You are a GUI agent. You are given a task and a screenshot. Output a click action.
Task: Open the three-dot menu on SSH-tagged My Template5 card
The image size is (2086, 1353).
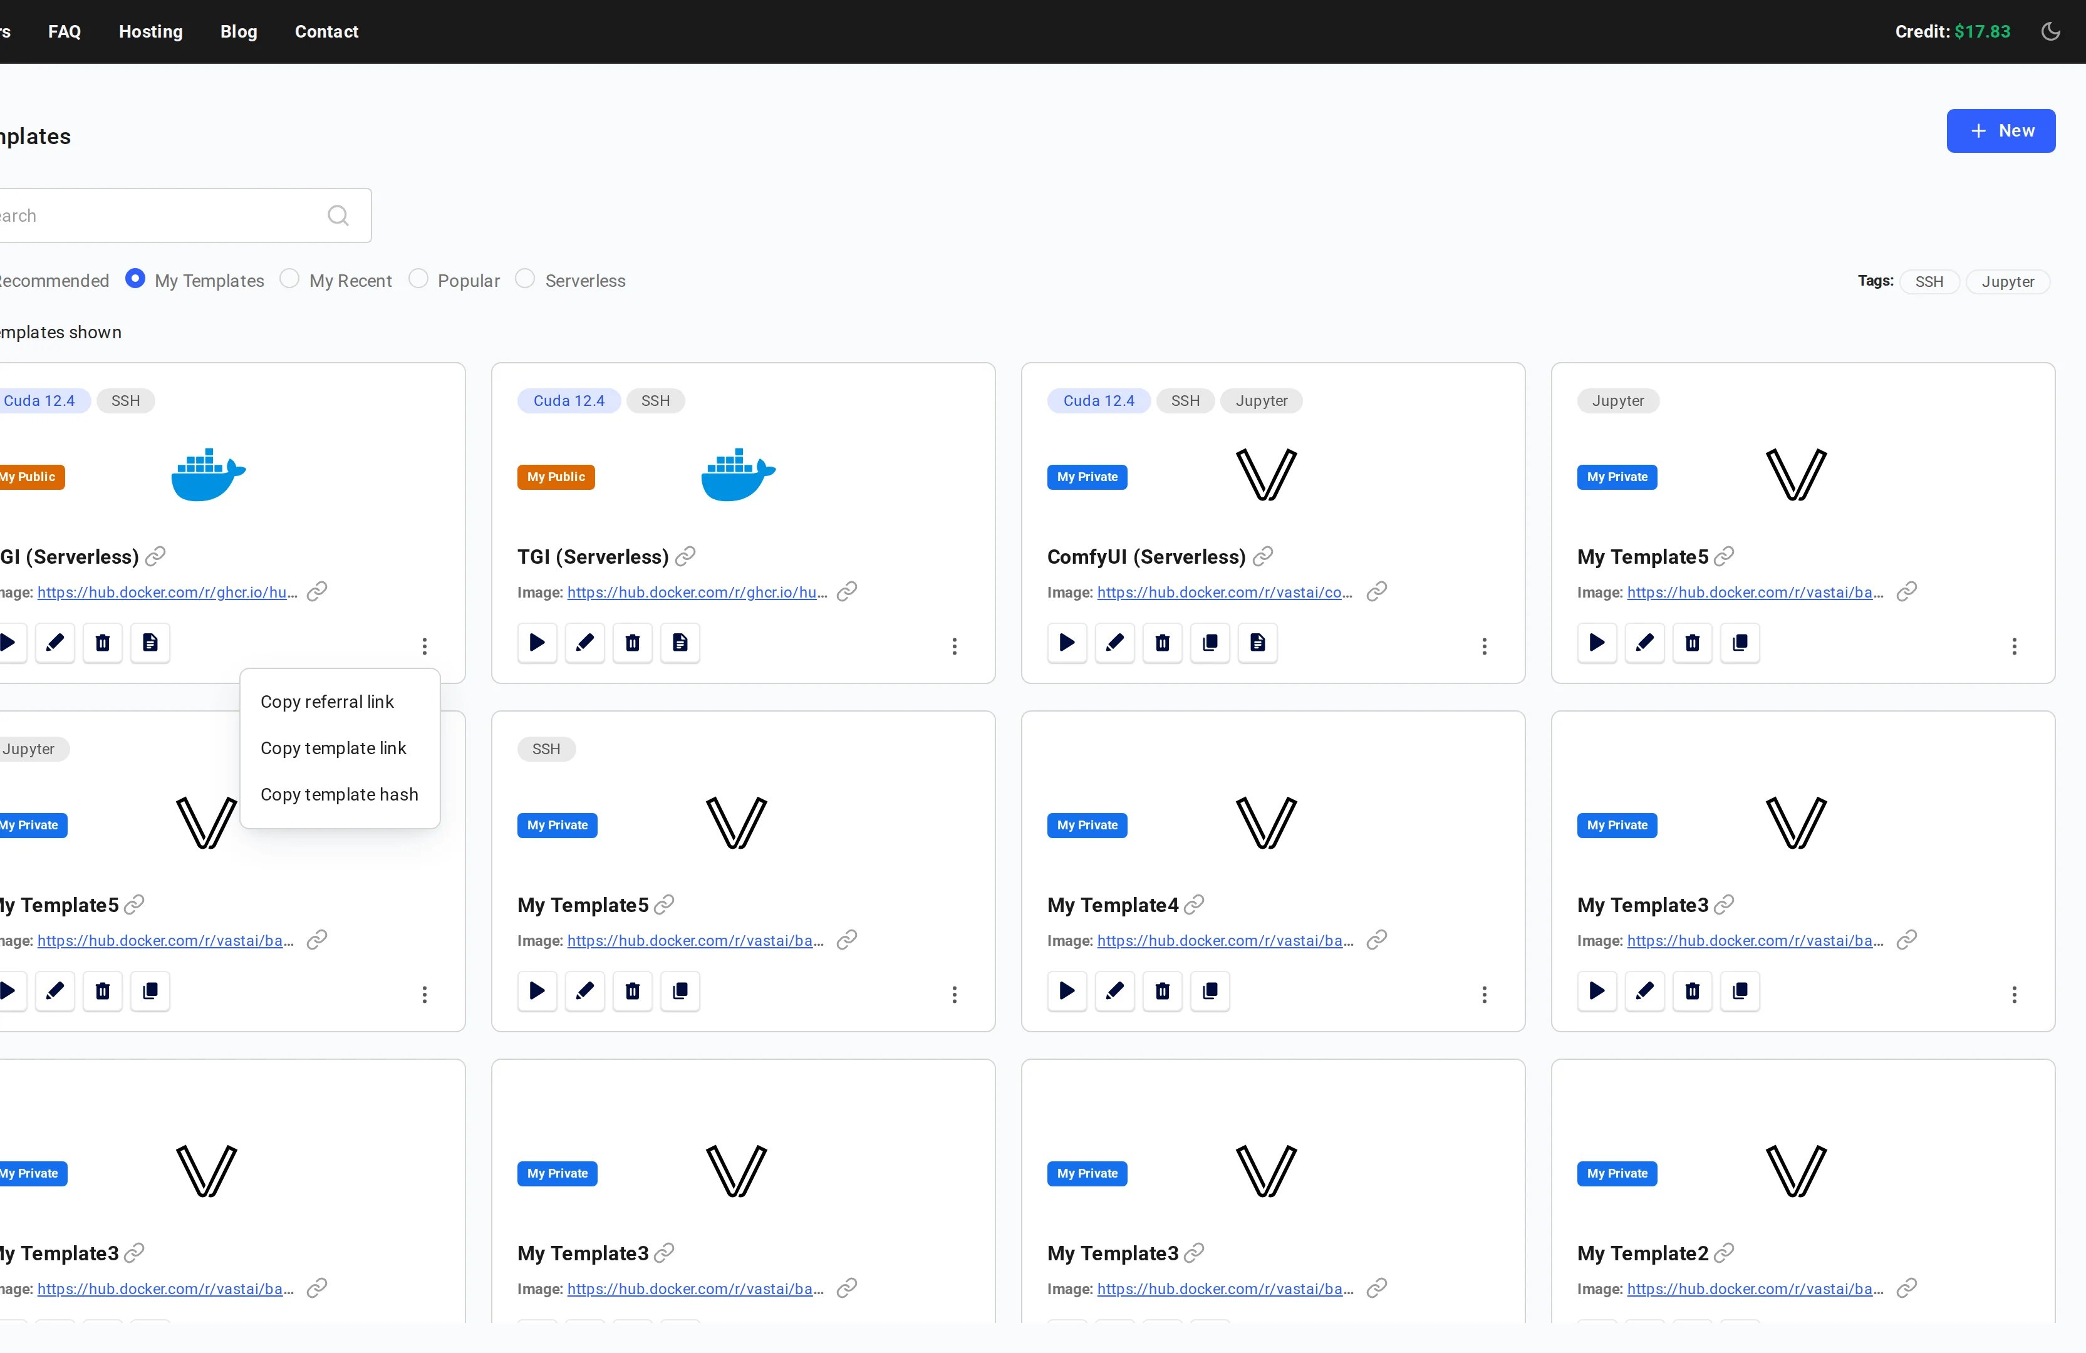955,995
